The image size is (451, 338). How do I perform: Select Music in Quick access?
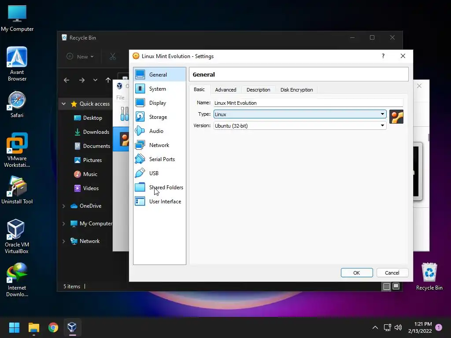[86, 174]
